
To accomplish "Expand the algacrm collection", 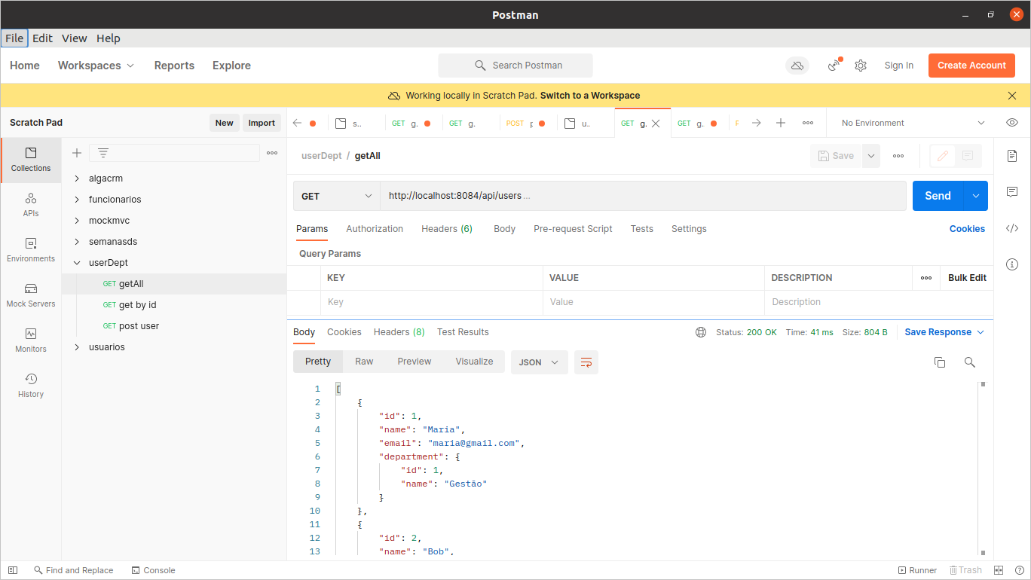I will [x=77, y=179].
